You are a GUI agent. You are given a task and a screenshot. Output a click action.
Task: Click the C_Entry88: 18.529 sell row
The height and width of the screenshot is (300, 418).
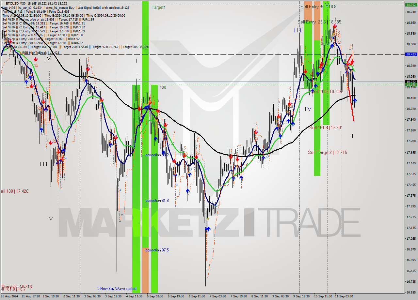tap(44, 31)
